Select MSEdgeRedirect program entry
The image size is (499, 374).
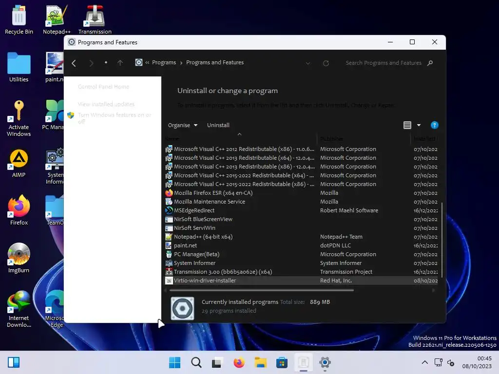[301, 210]
